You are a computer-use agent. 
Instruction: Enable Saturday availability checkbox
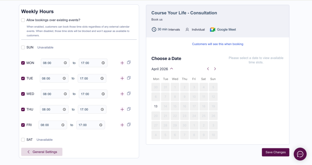pos(23,140)
